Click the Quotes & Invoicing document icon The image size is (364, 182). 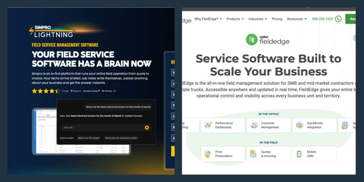(253, 154)
